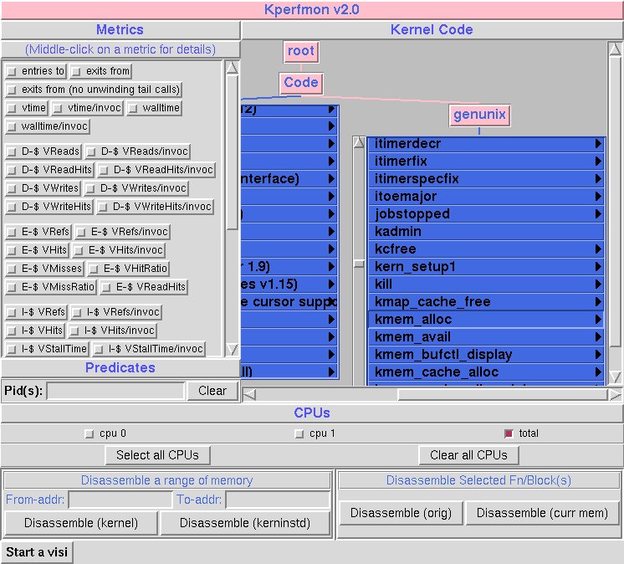Image resolution: width=624 pixels, height=564 pixels.
Task: Expand the kcfree function arrow
Action: tap(598, 249)
